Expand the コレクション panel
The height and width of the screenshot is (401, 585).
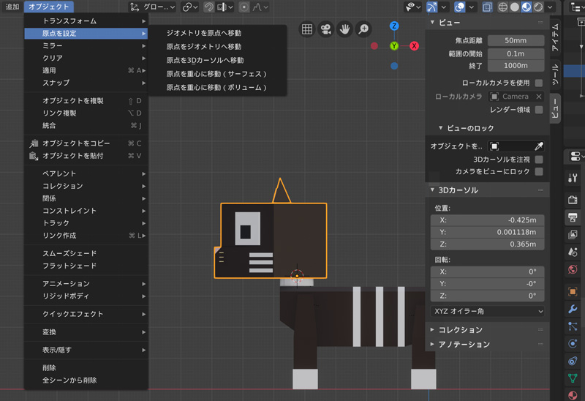pyautogui.click(x=461, y=330)
